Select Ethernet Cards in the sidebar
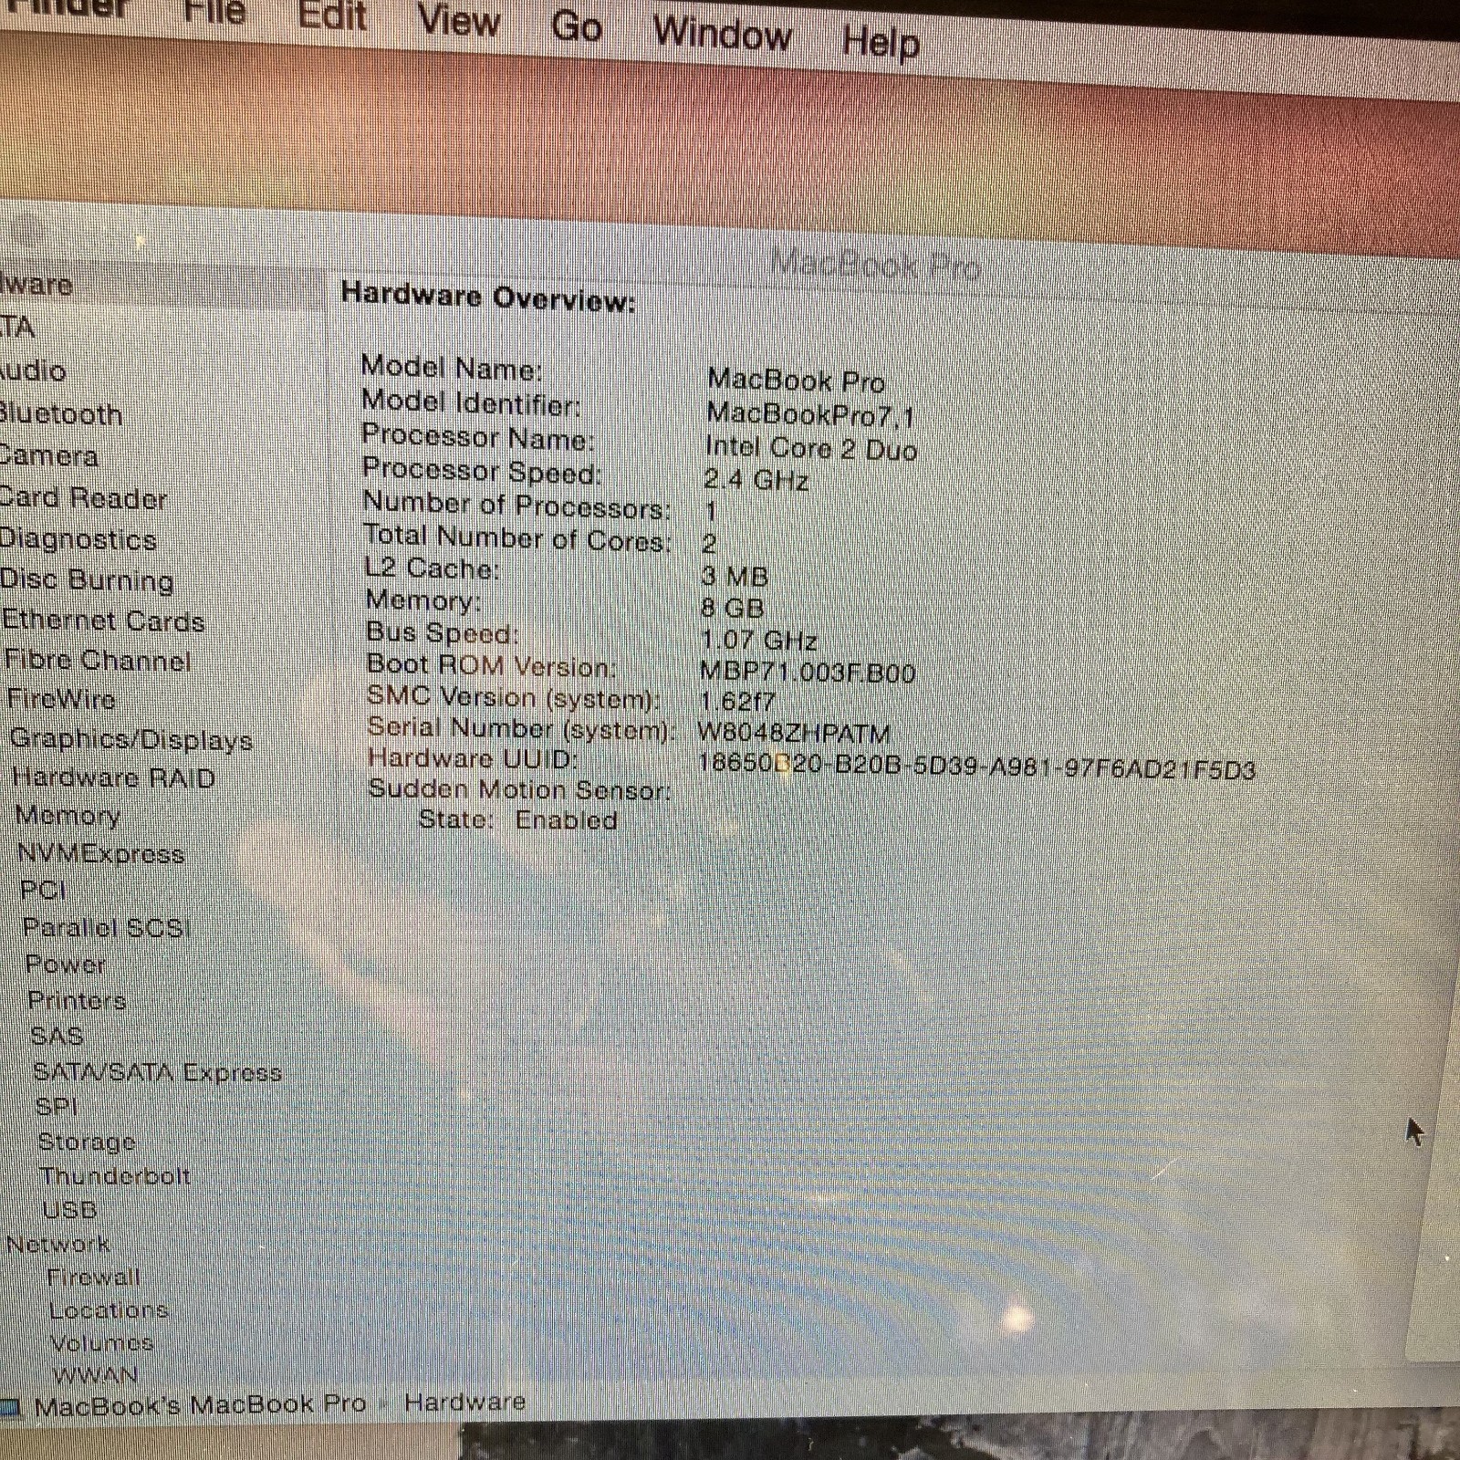This screenshot has width=1460, height=1460. click(103, 620)
